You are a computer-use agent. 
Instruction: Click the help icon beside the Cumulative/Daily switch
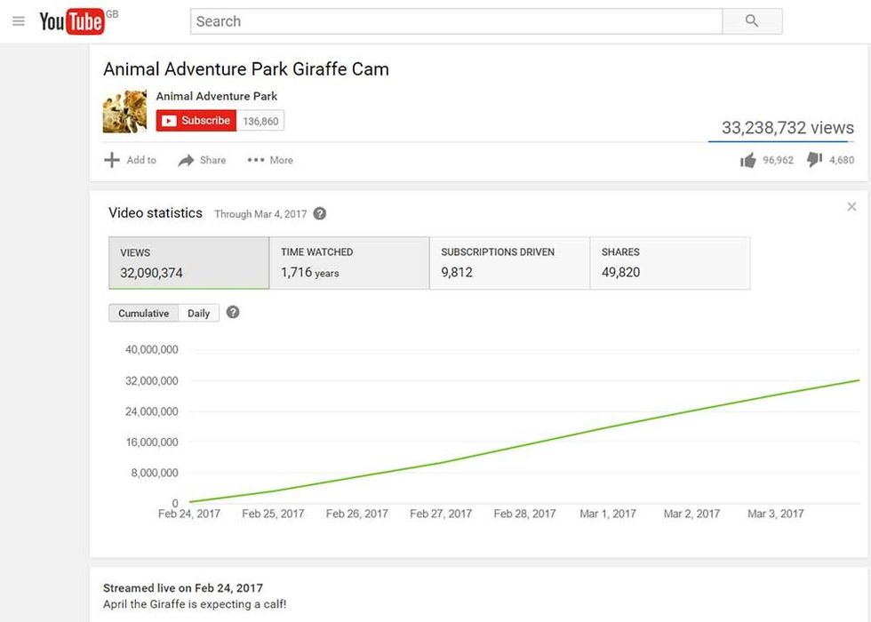pyautogui.click(x=232, y=313)
